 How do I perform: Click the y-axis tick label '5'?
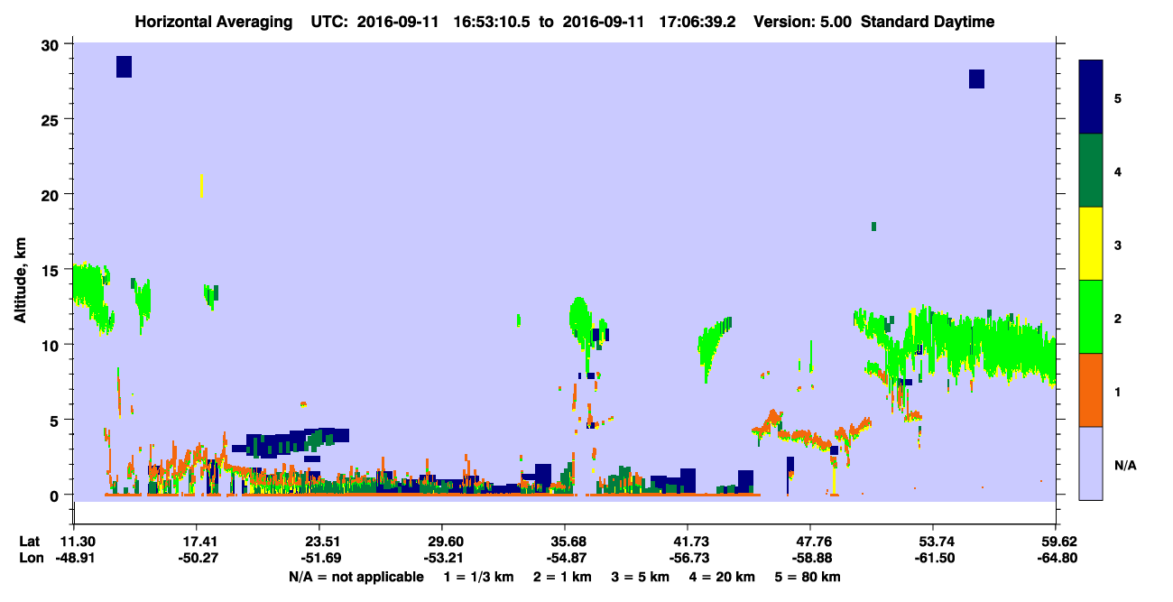tap(57, 420)
